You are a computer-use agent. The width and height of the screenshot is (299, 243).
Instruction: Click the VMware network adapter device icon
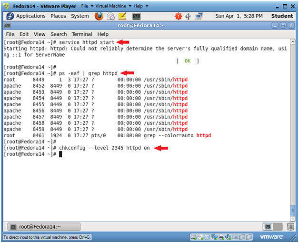click(214, 237)
